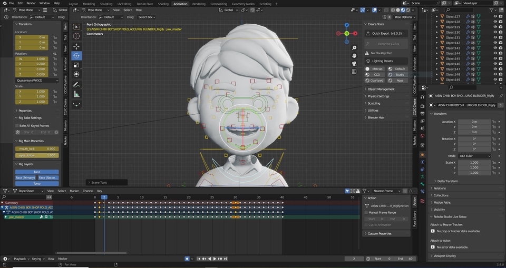The width and height of the screenshot is (506, 268).
Task: Click the current frame field showing 2
Action: pyautogui.click(x=354, y=259)
